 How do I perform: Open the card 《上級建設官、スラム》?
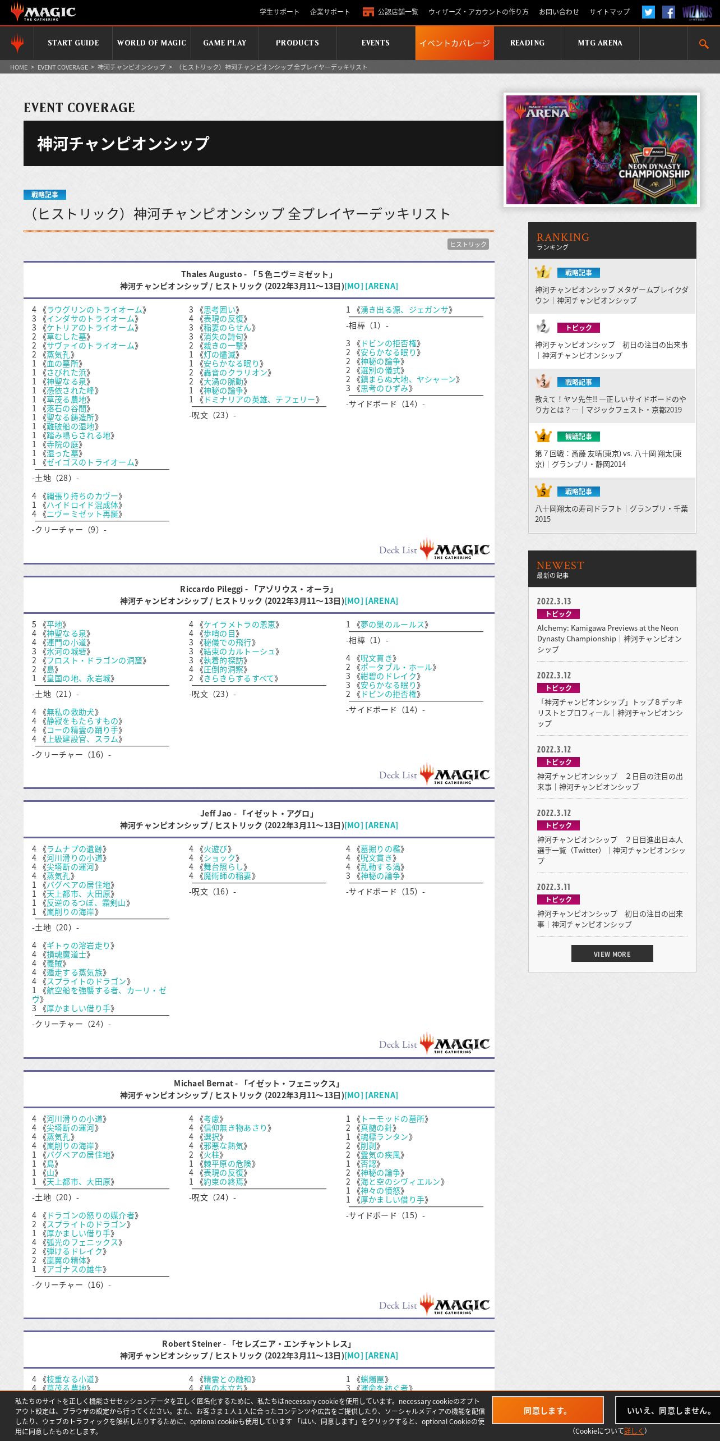[82, 739]
